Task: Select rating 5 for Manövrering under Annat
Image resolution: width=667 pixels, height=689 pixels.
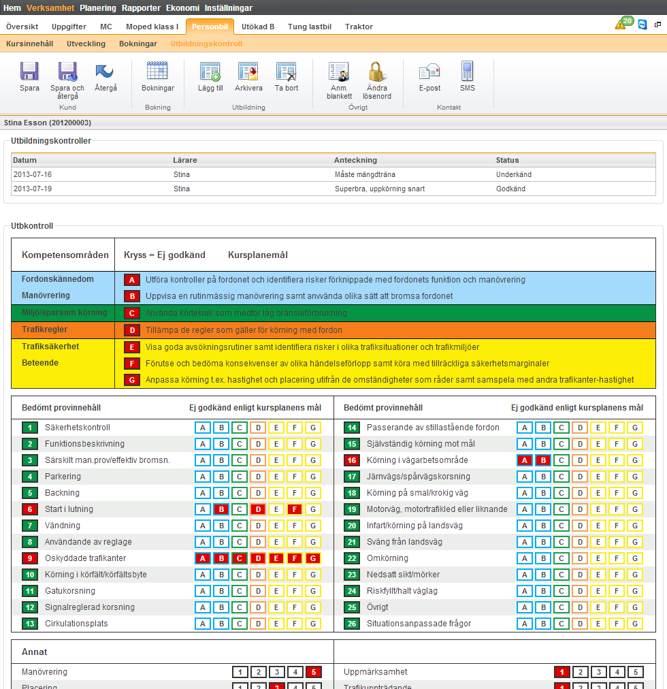Action: click(x=313, y=672)
